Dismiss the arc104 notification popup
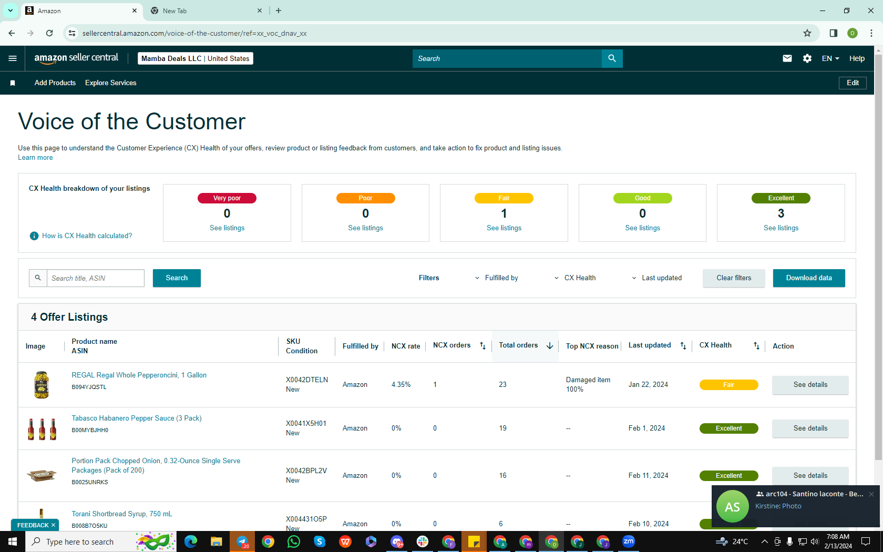This screenshot has height=552, width=883. (x=871, y=494)
